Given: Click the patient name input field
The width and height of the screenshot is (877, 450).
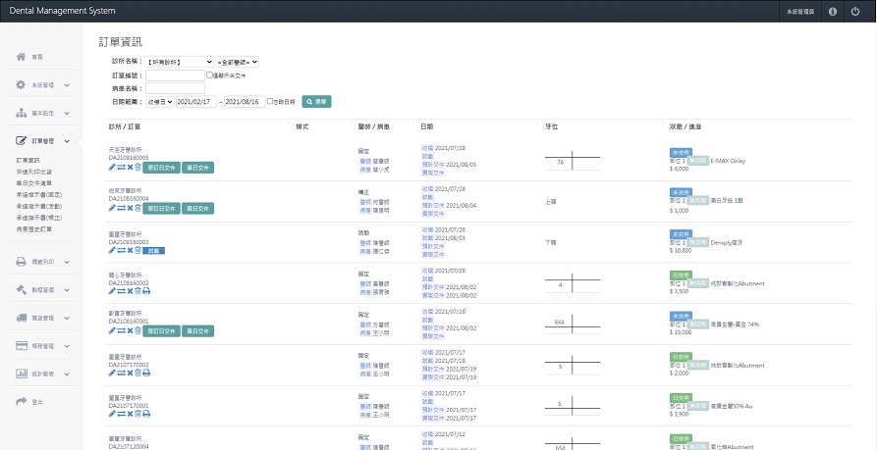Looking at the screenshot, I should [x=175, y=88].
